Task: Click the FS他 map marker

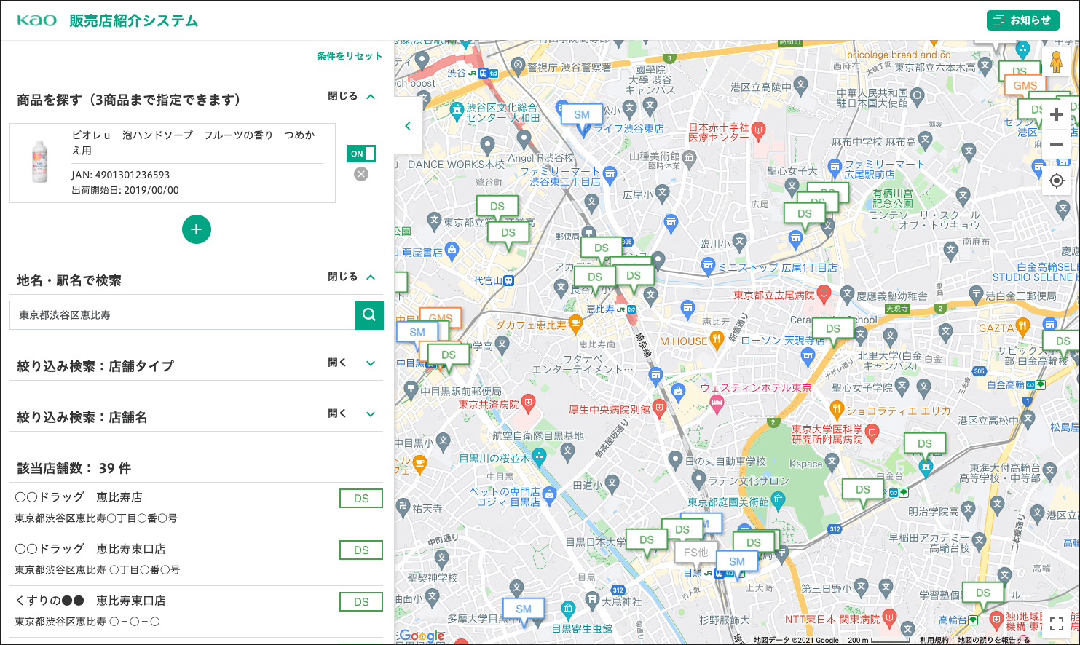Action: [695, 553]
